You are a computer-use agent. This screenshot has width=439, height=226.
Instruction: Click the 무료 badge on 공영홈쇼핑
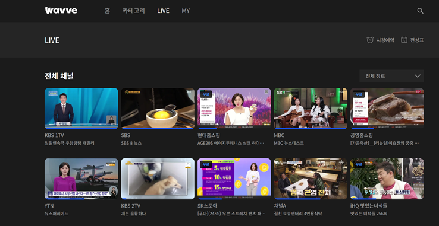pos(359,94)
